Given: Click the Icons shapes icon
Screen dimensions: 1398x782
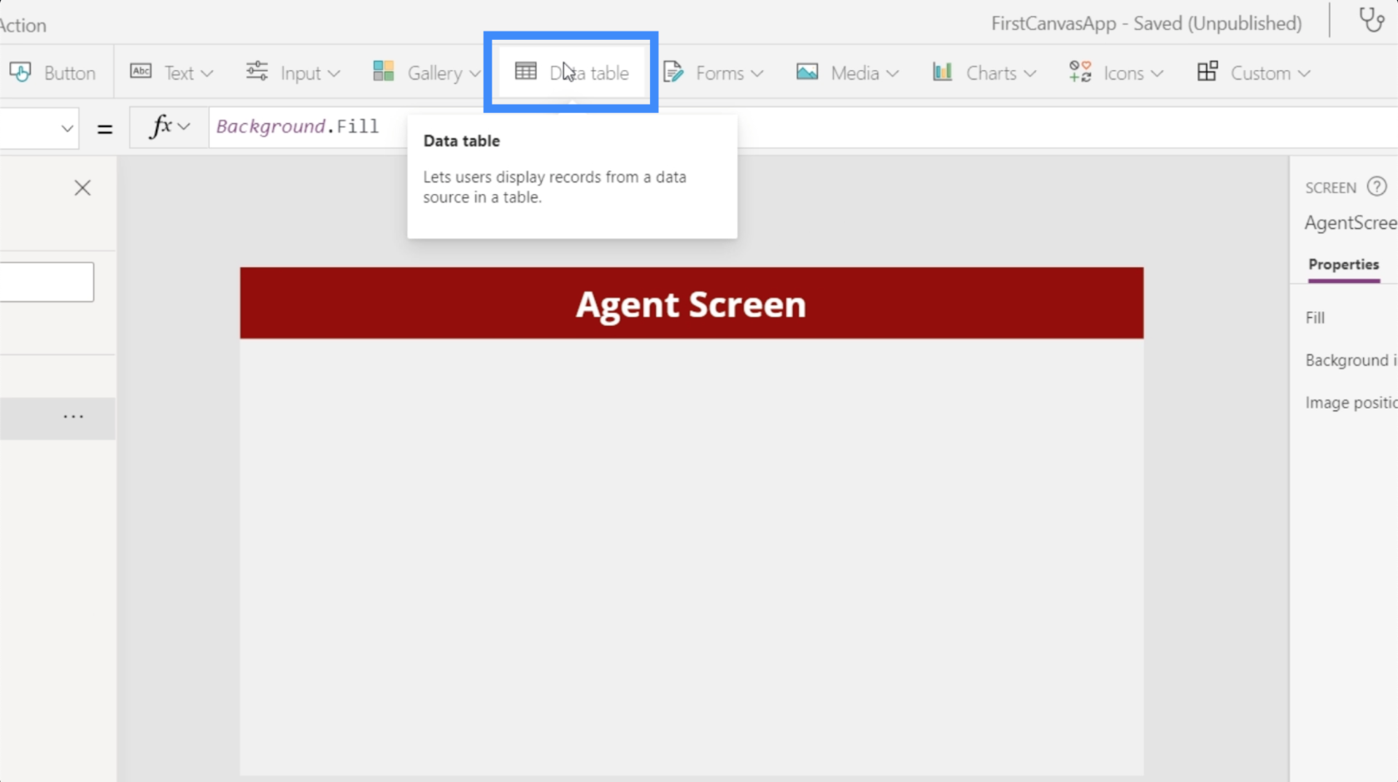Looking at the screenshot, I should click(x=1080, y=72).
